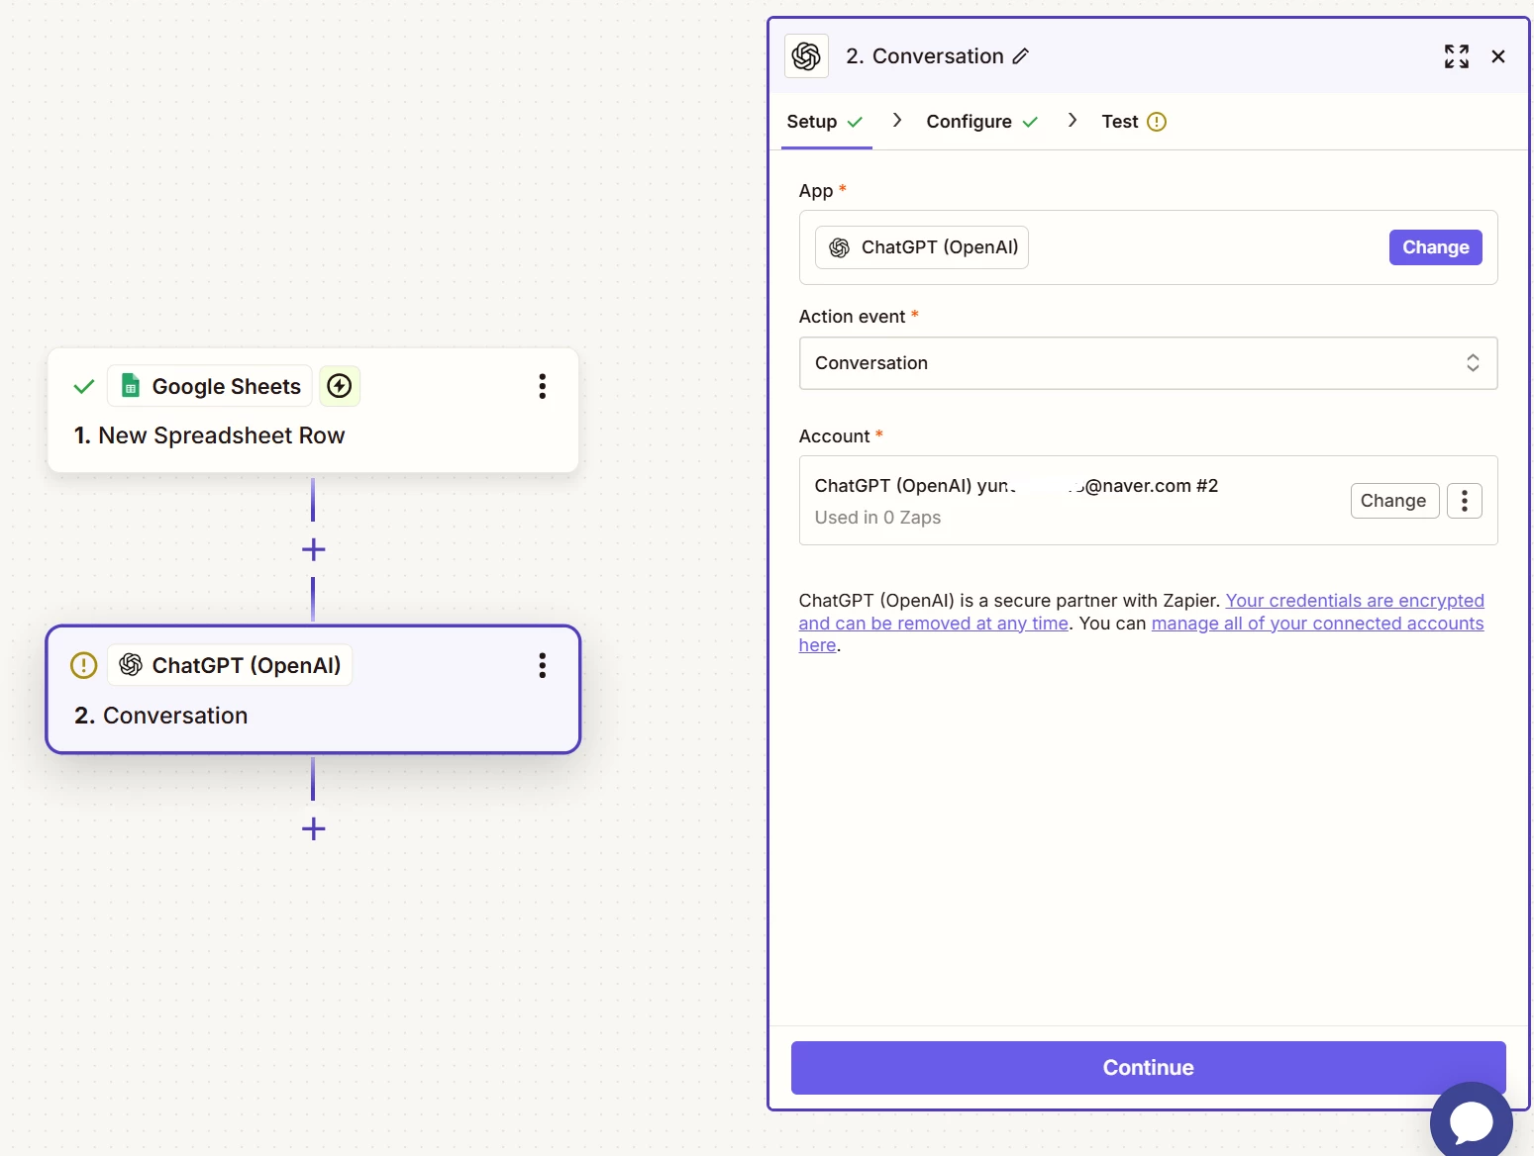Add a step between Sheets and ChatGPT
The image size is (1534, 1156).
(x=313, y=549)
